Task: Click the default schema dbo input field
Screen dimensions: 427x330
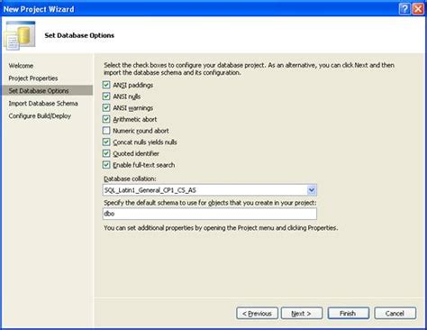Action: click(210, 214)
